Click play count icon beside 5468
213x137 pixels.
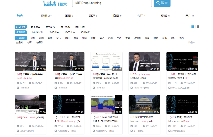click(94, 126)
